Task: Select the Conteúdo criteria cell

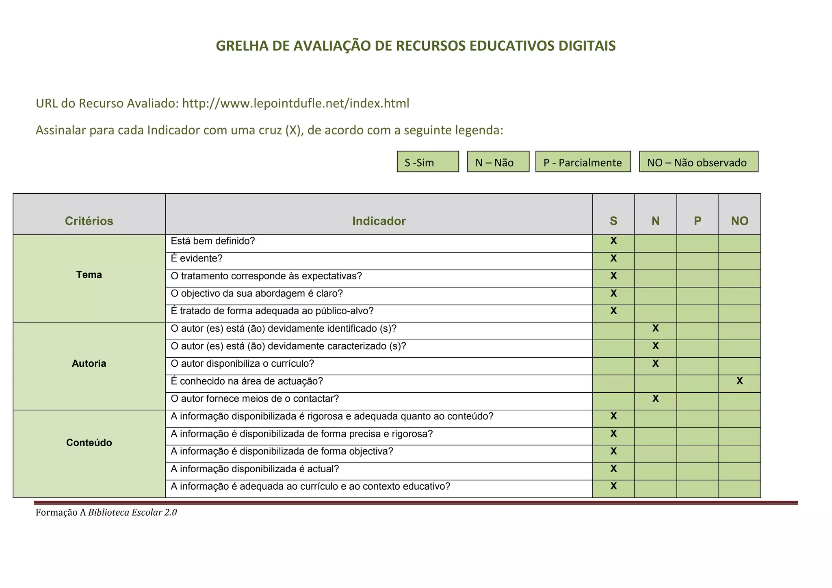Action: (x=89, y=443)
